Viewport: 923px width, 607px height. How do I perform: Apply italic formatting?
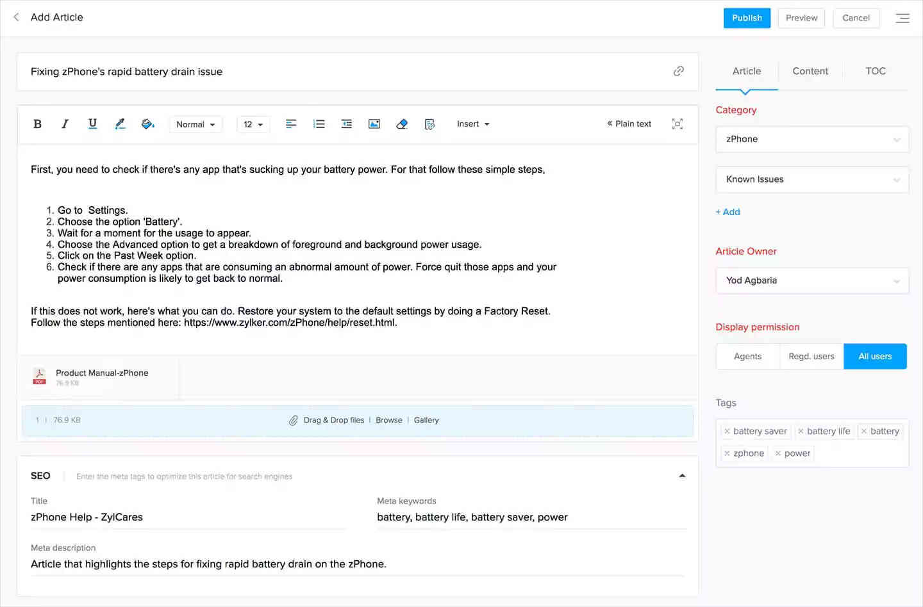coord(65,124)
